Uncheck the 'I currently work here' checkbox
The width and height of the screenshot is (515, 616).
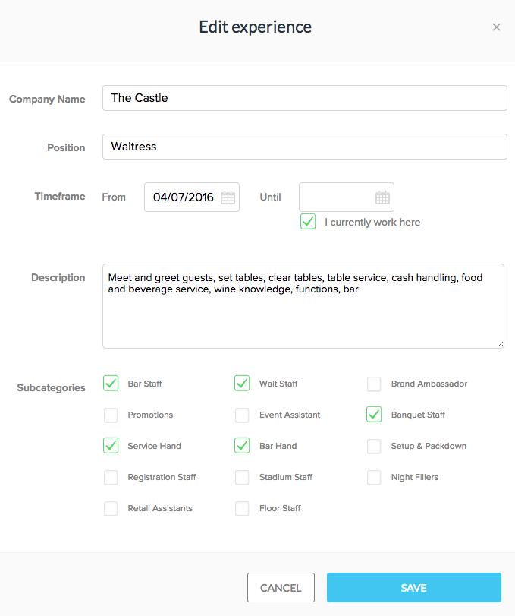[308, 222]
